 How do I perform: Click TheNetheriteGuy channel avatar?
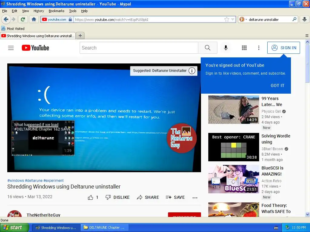15,214
